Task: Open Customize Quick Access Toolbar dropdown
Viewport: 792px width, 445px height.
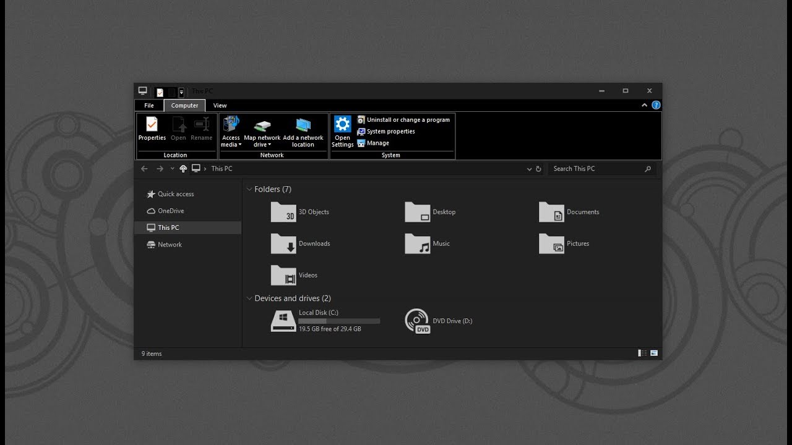Action: click(181, 92)
